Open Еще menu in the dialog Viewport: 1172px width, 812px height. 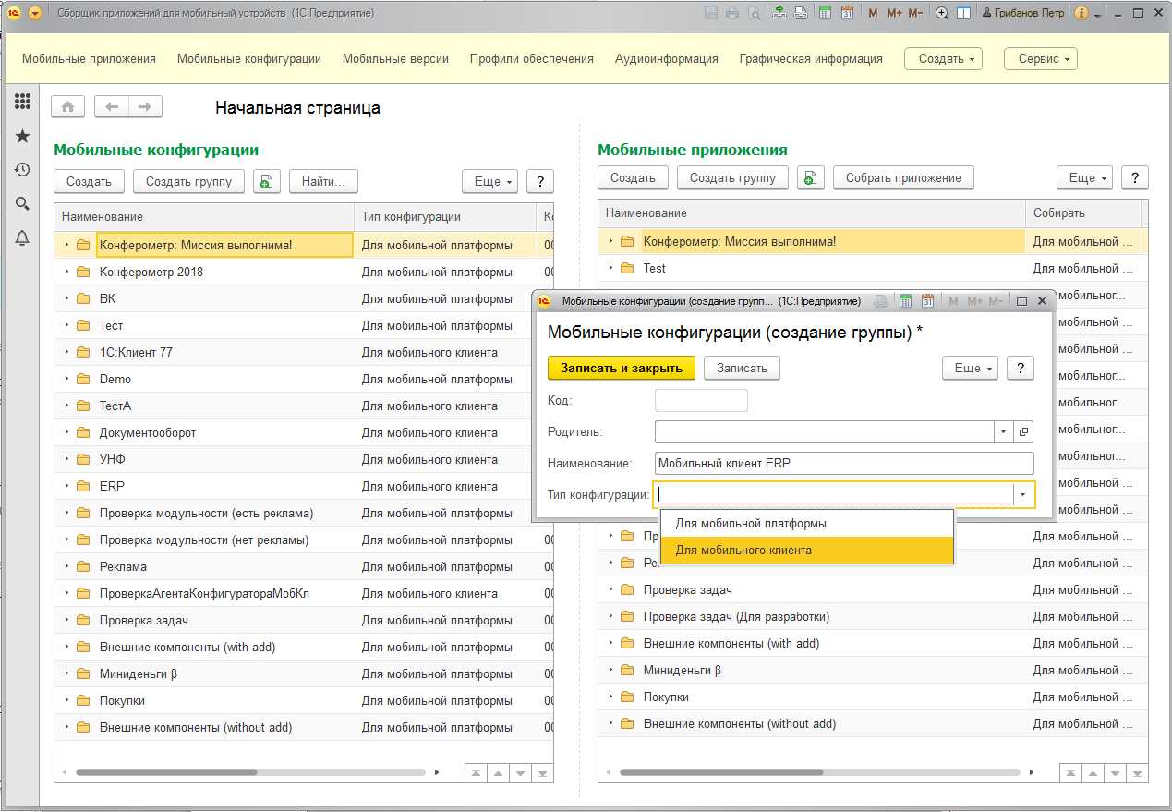pyautogui.click(x=970, y=368)
